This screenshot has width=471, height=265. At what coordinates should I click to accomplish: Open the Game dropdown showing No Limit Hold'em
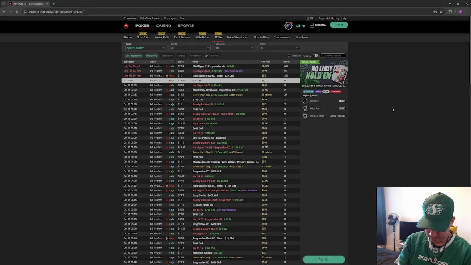pos(145,48)
